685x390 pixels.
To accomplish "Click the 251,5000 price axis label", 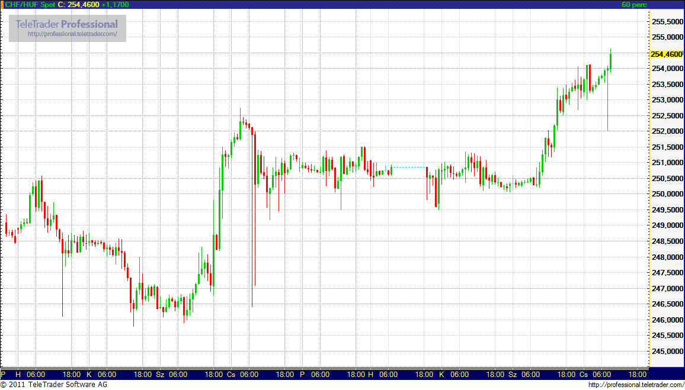I will click(667, 147).
